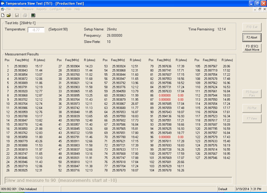Click the green monitor display toolbar icon
Viewport: 267px width, 193px height.
(x=33, y=15)
